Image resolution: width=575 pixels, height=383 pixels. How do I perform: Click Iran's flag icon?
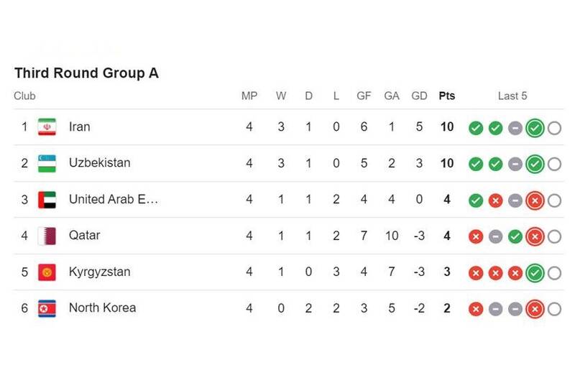[x=47, y=127]
